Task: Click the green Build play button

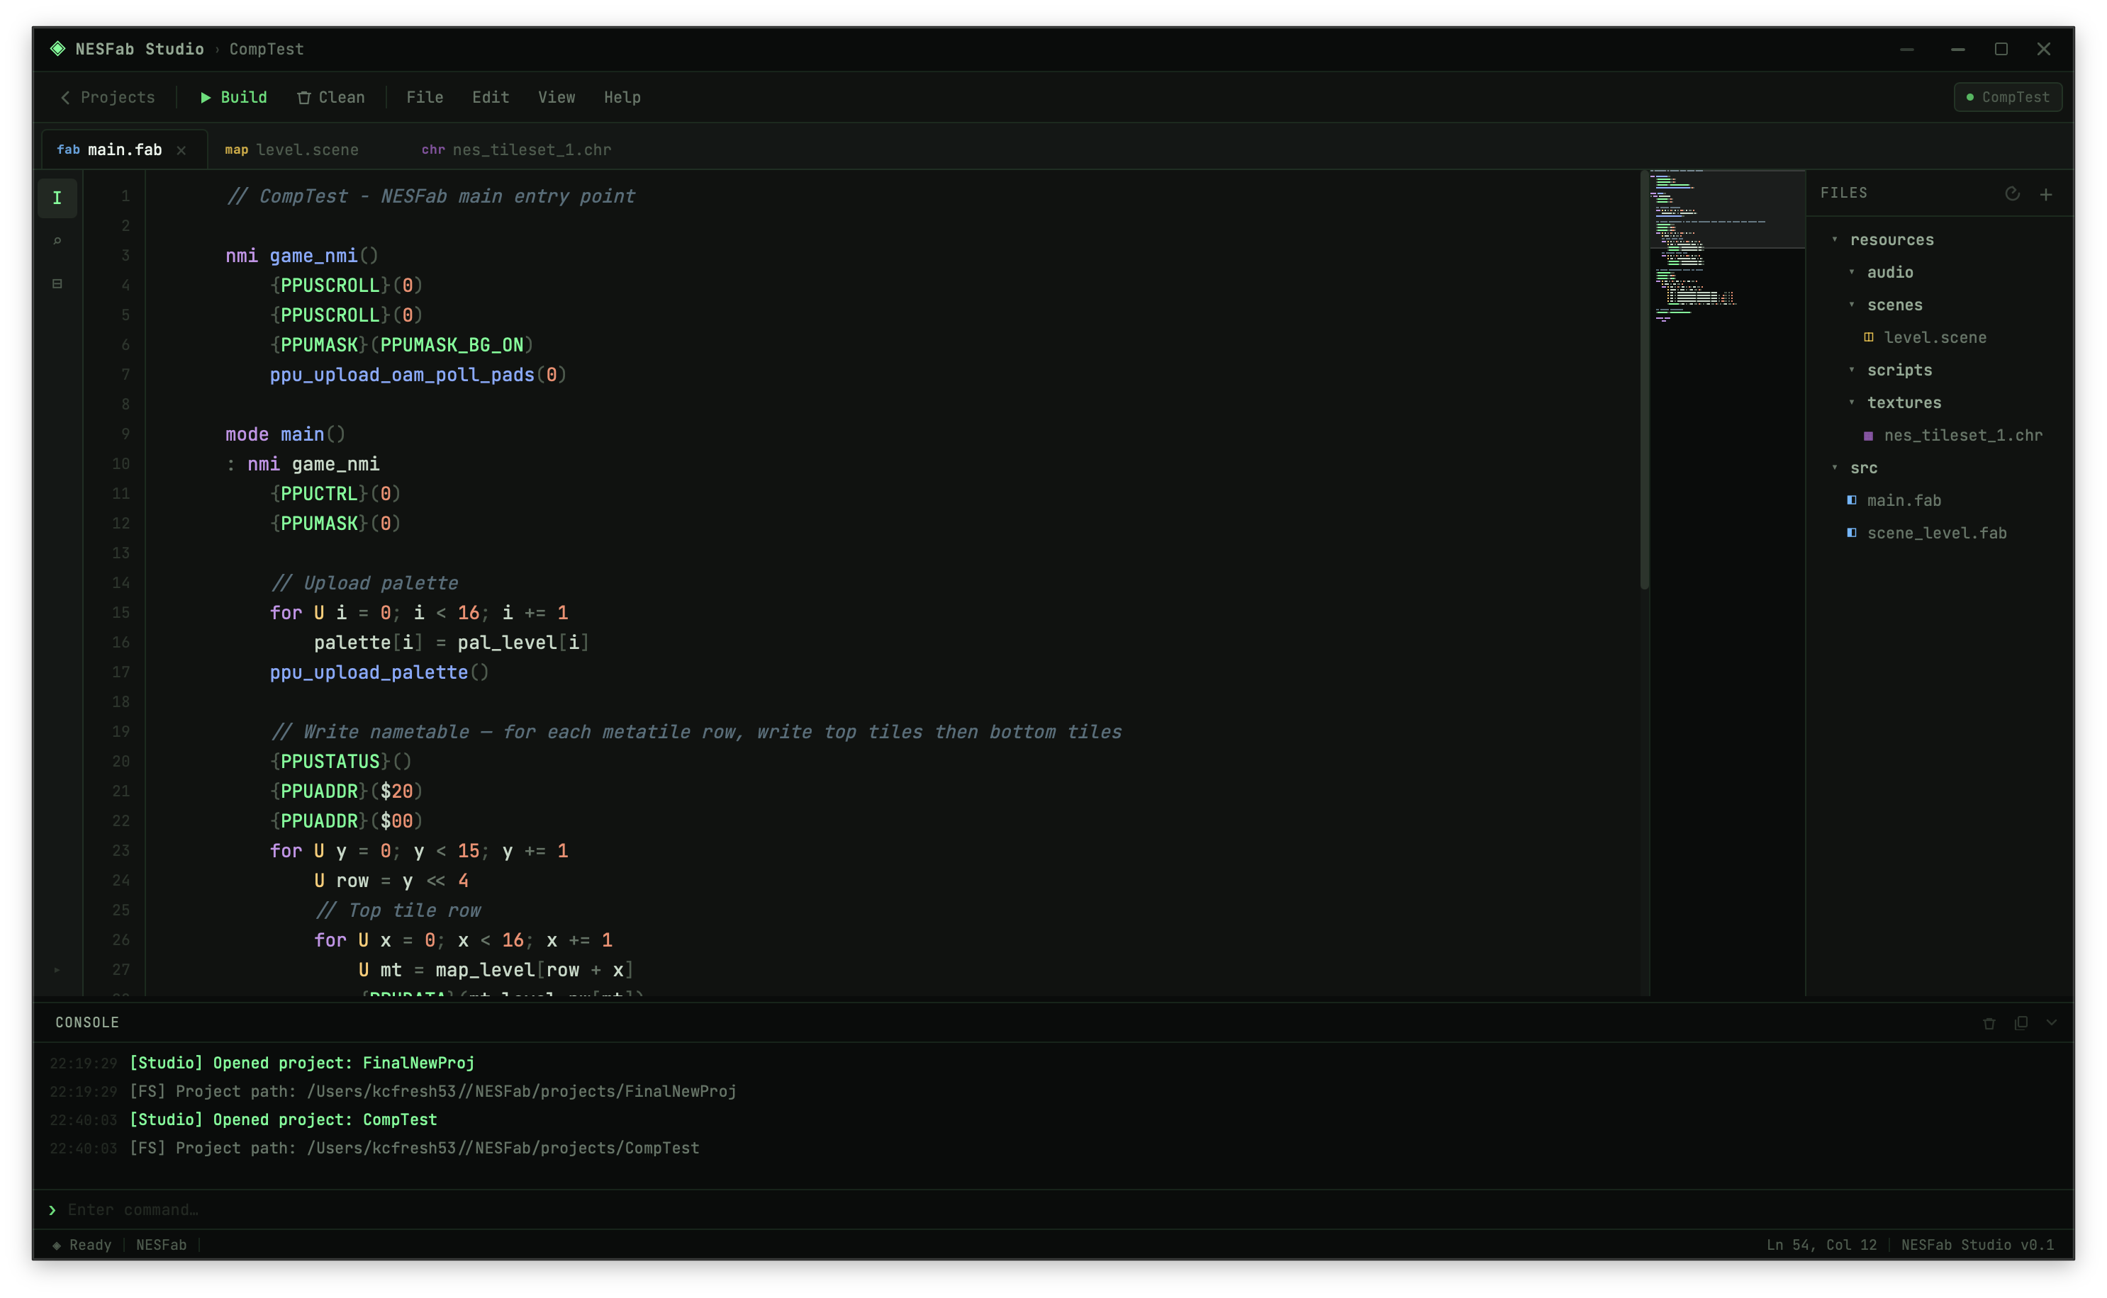Action: pyautogui.click(x=233, y=97)
